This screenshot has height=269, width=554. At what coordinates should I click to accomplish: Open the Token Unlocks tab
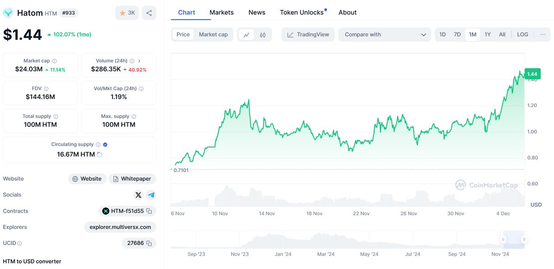point(302,12)
